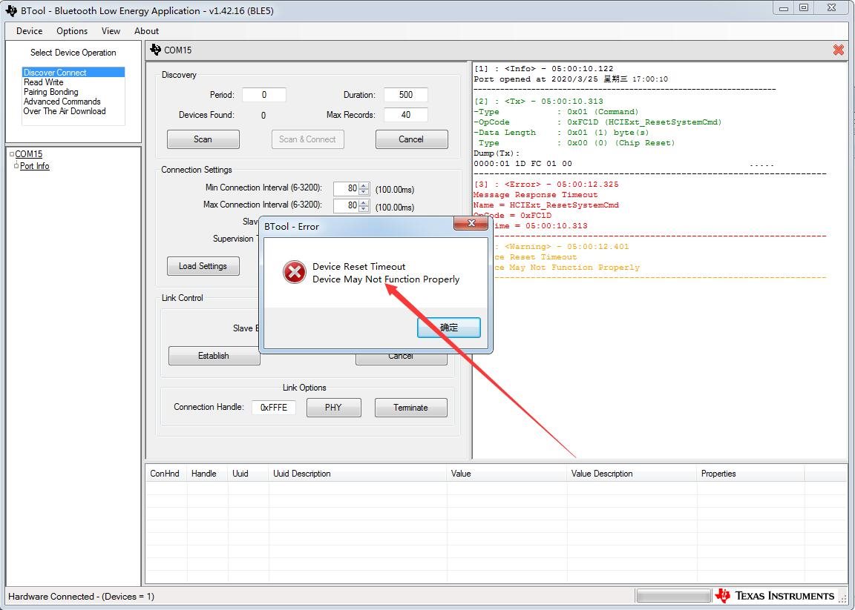The height and width of the screenshot is (610, 855).
Task: Minimize the BTool window
Action: [x=784, y=8]
